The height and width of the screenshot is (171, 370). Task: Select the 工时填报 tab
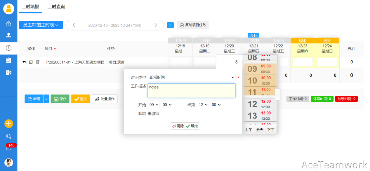pyautogui.click(x=30, y=7)
